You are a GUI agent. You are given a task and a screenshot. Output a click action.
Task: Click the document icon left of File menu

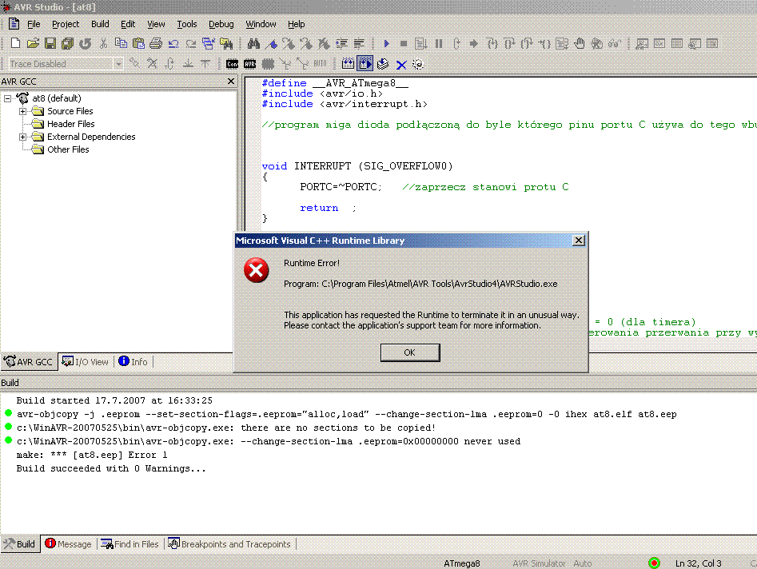pos(14,24)
